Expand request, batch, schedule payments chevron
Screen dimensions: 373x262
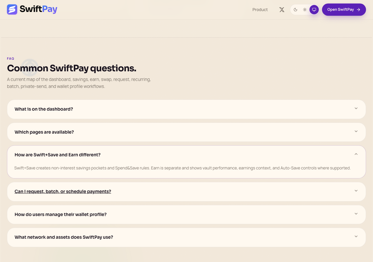pyautogui.click(x=356, y=191)
